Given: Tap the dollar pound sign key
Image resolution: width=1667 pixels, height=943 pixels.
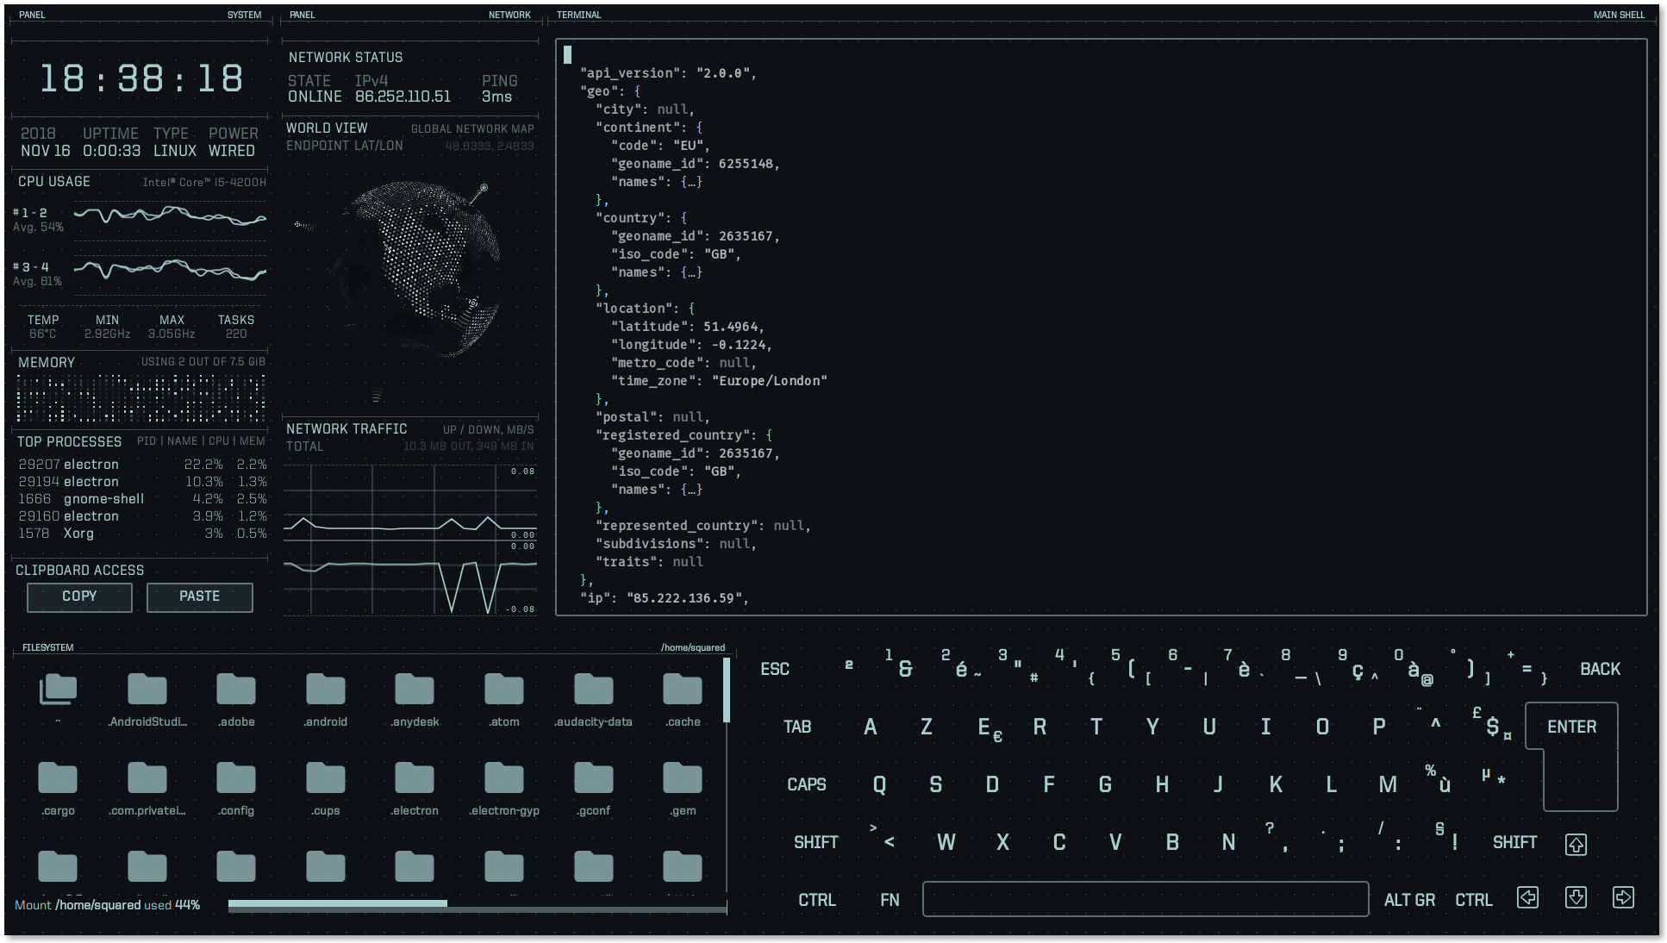Looking at the screenshot, I should coord(1493,724).
